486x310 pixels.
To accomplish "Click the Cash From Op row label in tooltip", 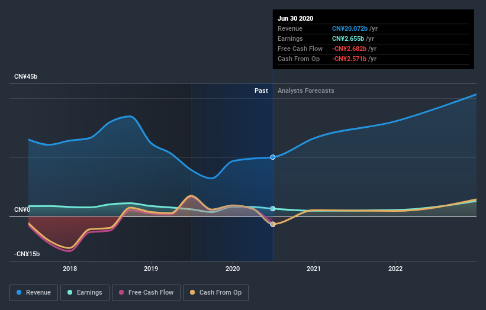I will (x=298, y=59).
